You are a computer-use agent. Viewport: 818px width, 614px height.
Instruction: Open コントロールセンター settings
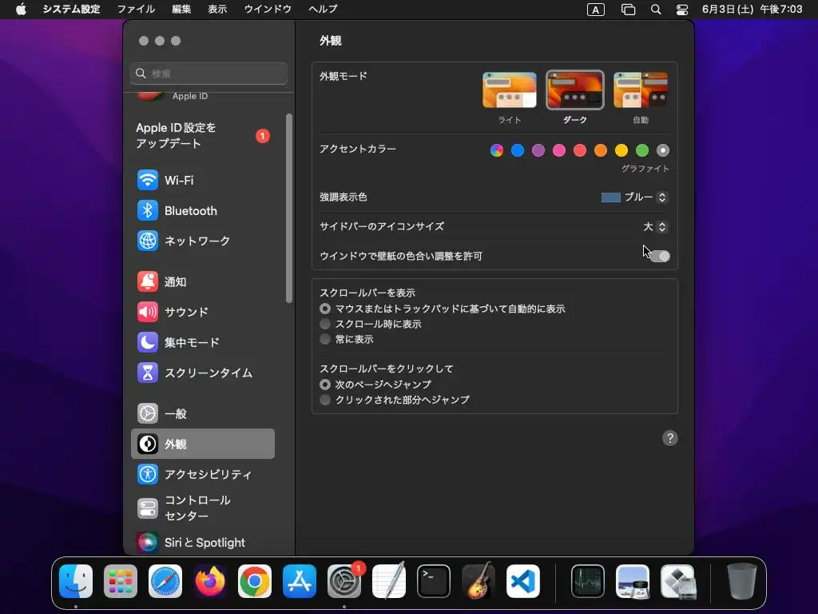pyautogui.click(x=202, y=508)
